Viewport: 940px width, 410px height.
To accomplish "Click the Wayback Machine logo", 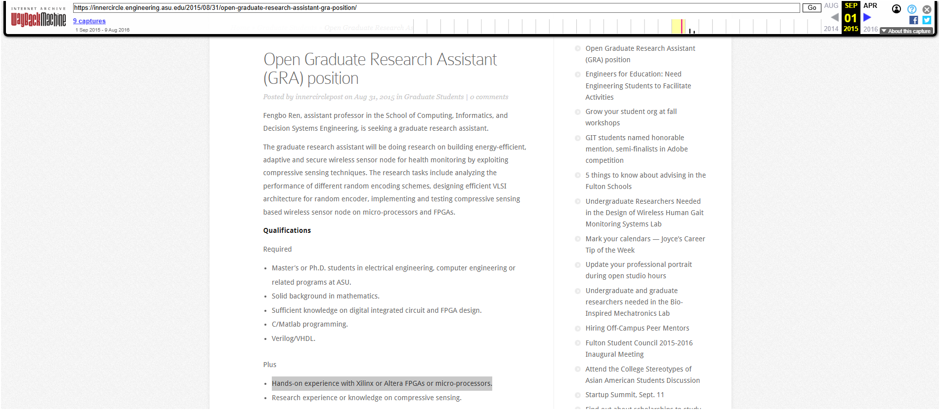I will coord(39,17).
